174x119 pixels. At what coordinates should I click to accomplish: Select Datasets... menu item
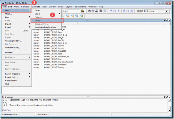(x=16, y=52)
